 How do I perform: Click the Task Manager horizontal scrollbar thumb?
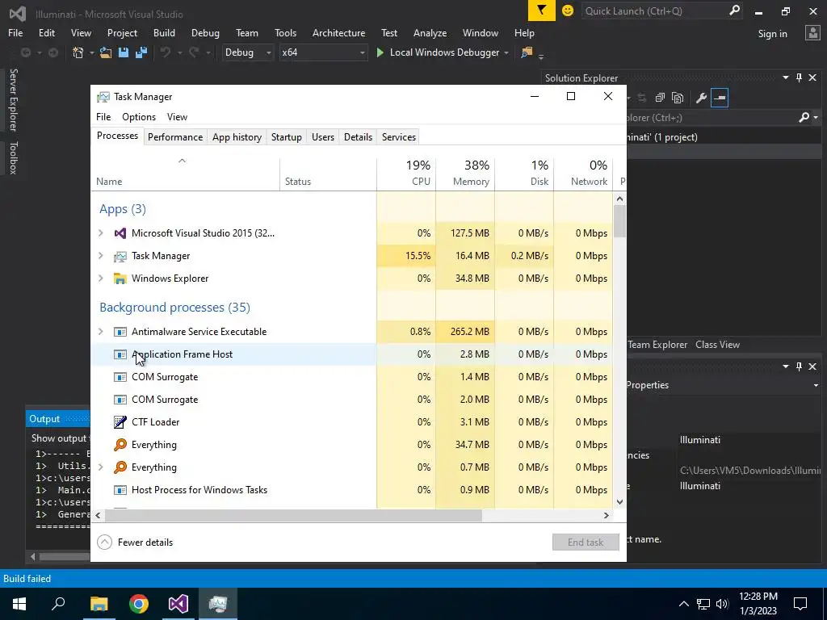pyautogui.click(x=292, y=515)
